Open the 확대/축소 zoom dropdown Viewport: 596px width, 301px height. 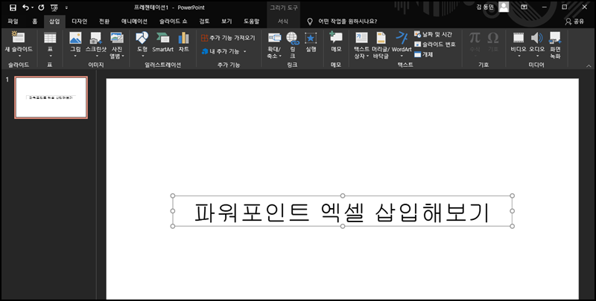click(280, 56)
